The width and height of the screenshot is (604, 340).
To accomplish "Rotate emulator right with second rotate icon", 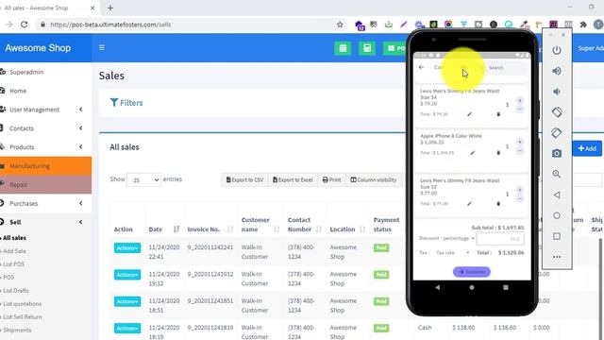I will tap(557, 133).
